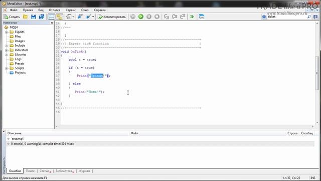
Task: Click the green arrow terminal icon
Action: coord(192,17)
